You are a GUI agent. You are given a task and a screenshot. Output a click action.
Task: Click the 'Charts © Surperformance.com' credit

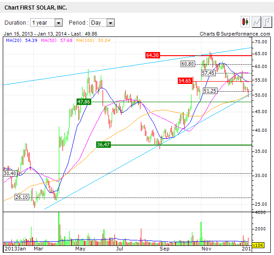[235, 34]
